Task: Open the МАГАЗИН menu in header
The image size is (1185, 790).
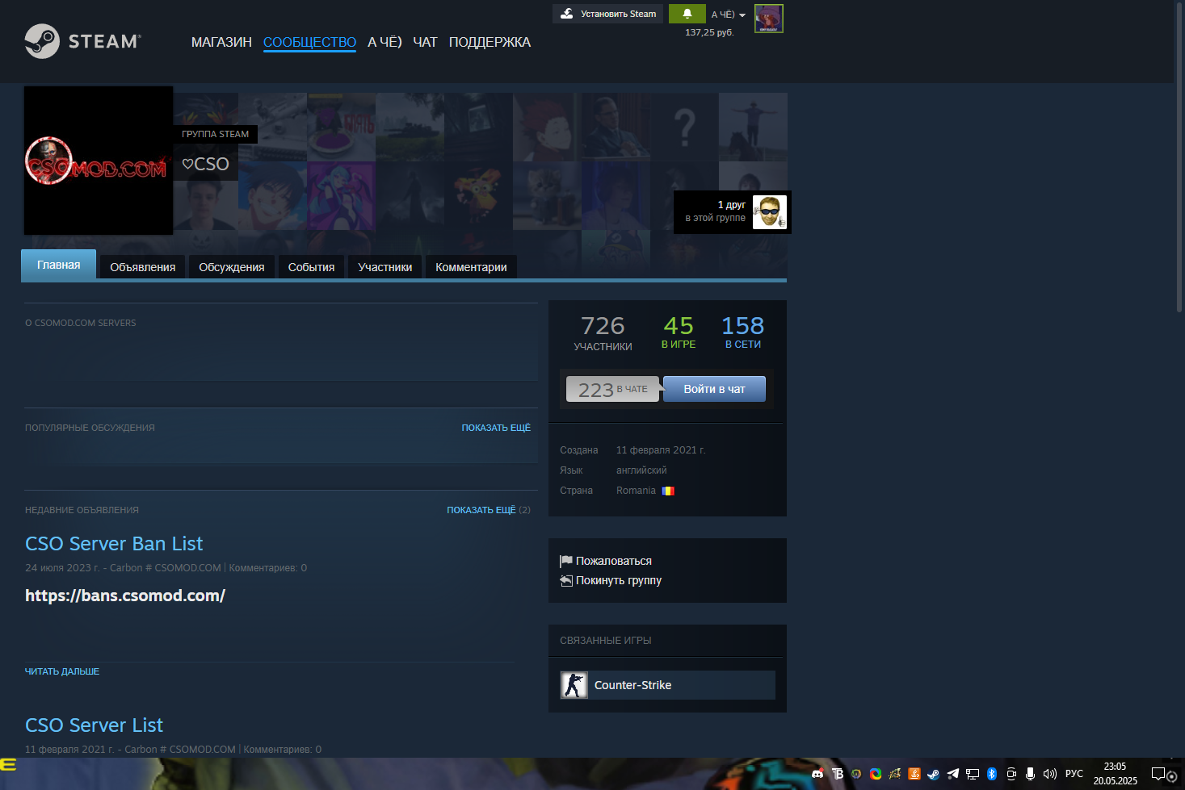Action: click(x=221, y=42)
